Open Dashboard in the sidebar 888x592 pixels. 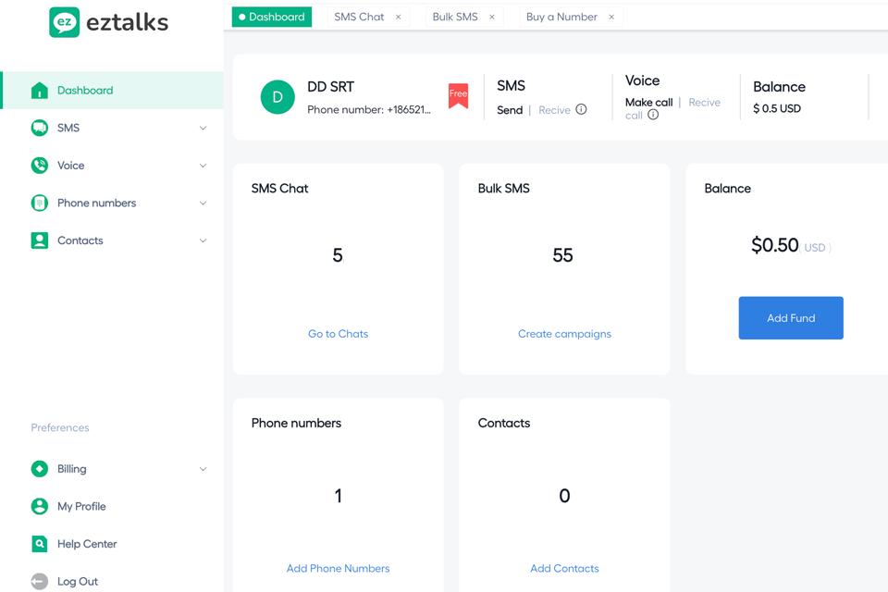pyautogui.click(x=113, y=90)
